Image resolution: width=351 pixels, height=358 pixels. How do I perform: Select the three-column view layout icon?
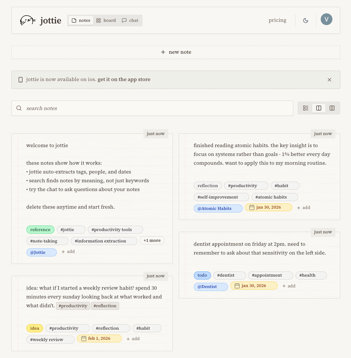(332, 108)
